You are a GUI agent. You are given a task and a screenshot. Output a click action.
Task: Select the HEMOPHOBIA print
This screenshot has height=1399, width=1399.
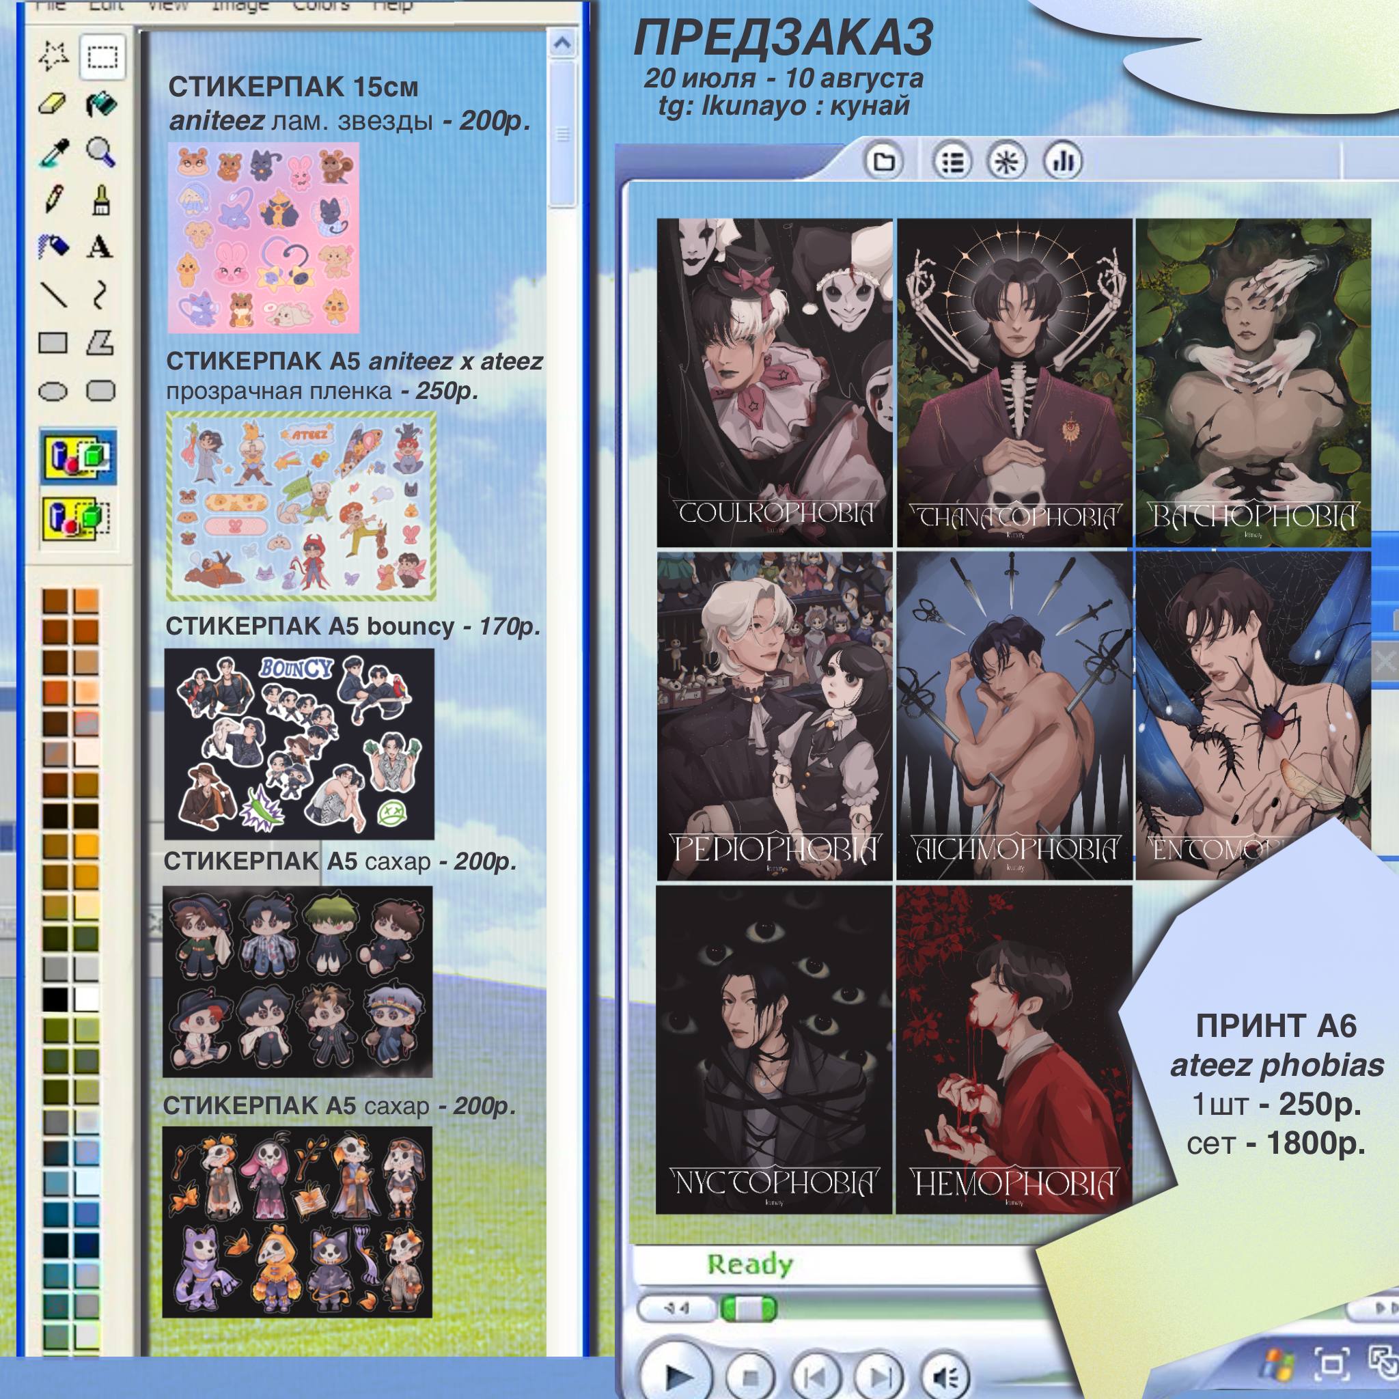coord(1014,1050)
